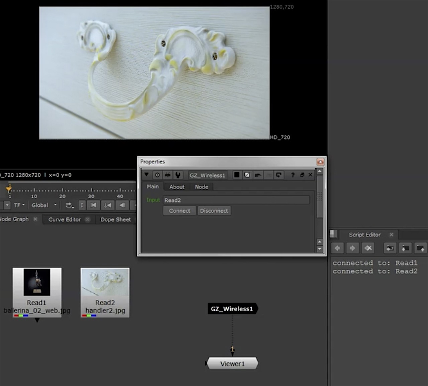Center GZ_Wireless1 node in the node graph
Image resolution: width=428 pixels, height=386 pixels.
tap(157, 175)
